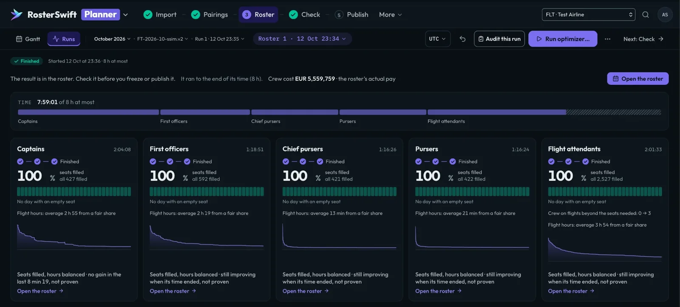This screenshot has height=307, width=680.
Task: Switch to the Gantt view tab
Action: [28, 39]
